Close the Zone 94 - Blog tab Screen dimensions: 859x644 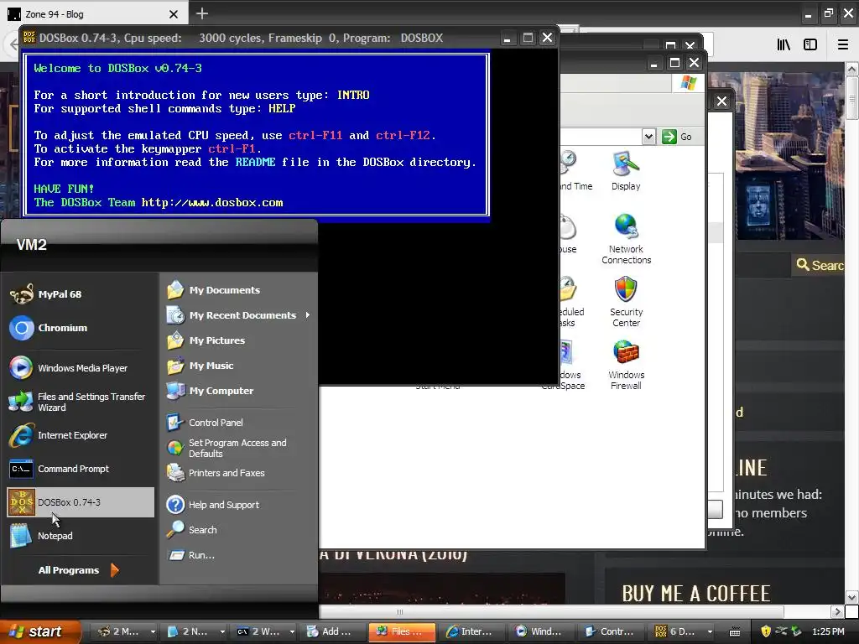tap(173, 14)
